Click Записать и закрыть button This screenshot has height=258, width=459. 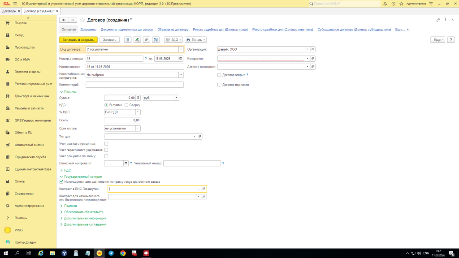pos(78,40)
